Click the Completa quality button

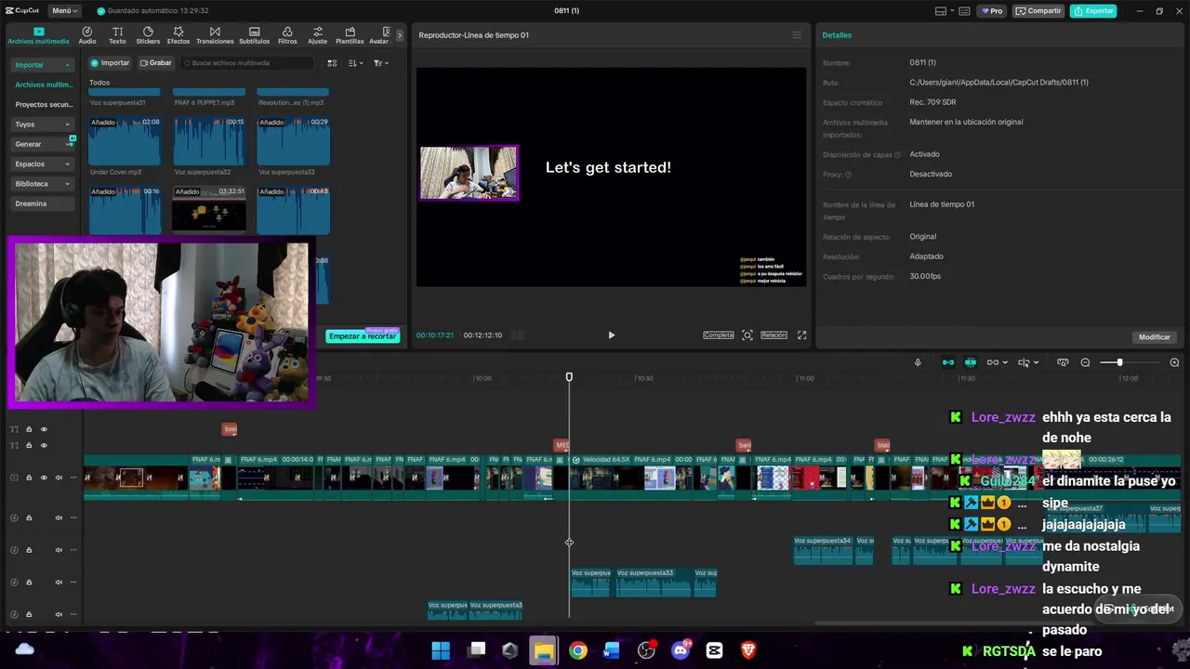coord(719,335)
